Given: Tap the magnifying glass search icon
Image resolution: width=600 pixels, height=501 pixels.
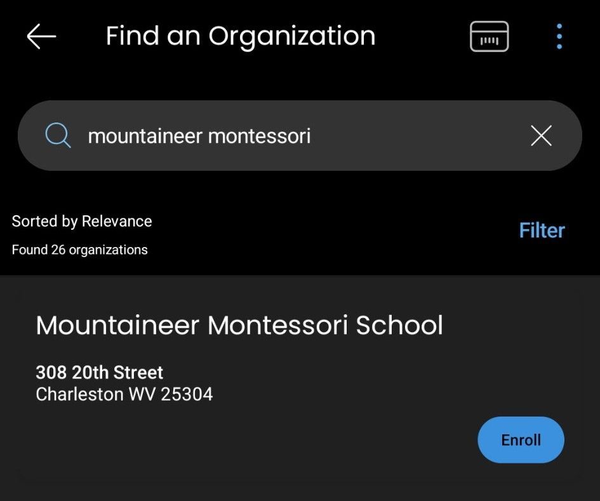Looking at the screenshot, I should [x=58, y=135].
